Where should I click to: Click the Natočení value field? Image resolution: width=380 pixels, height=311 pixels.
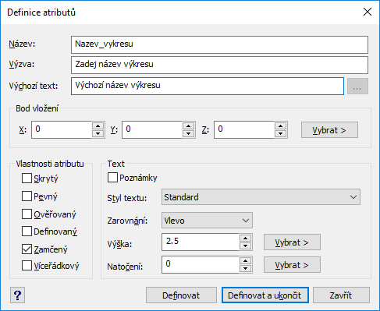pyautogui.click(x=201, y=264)
